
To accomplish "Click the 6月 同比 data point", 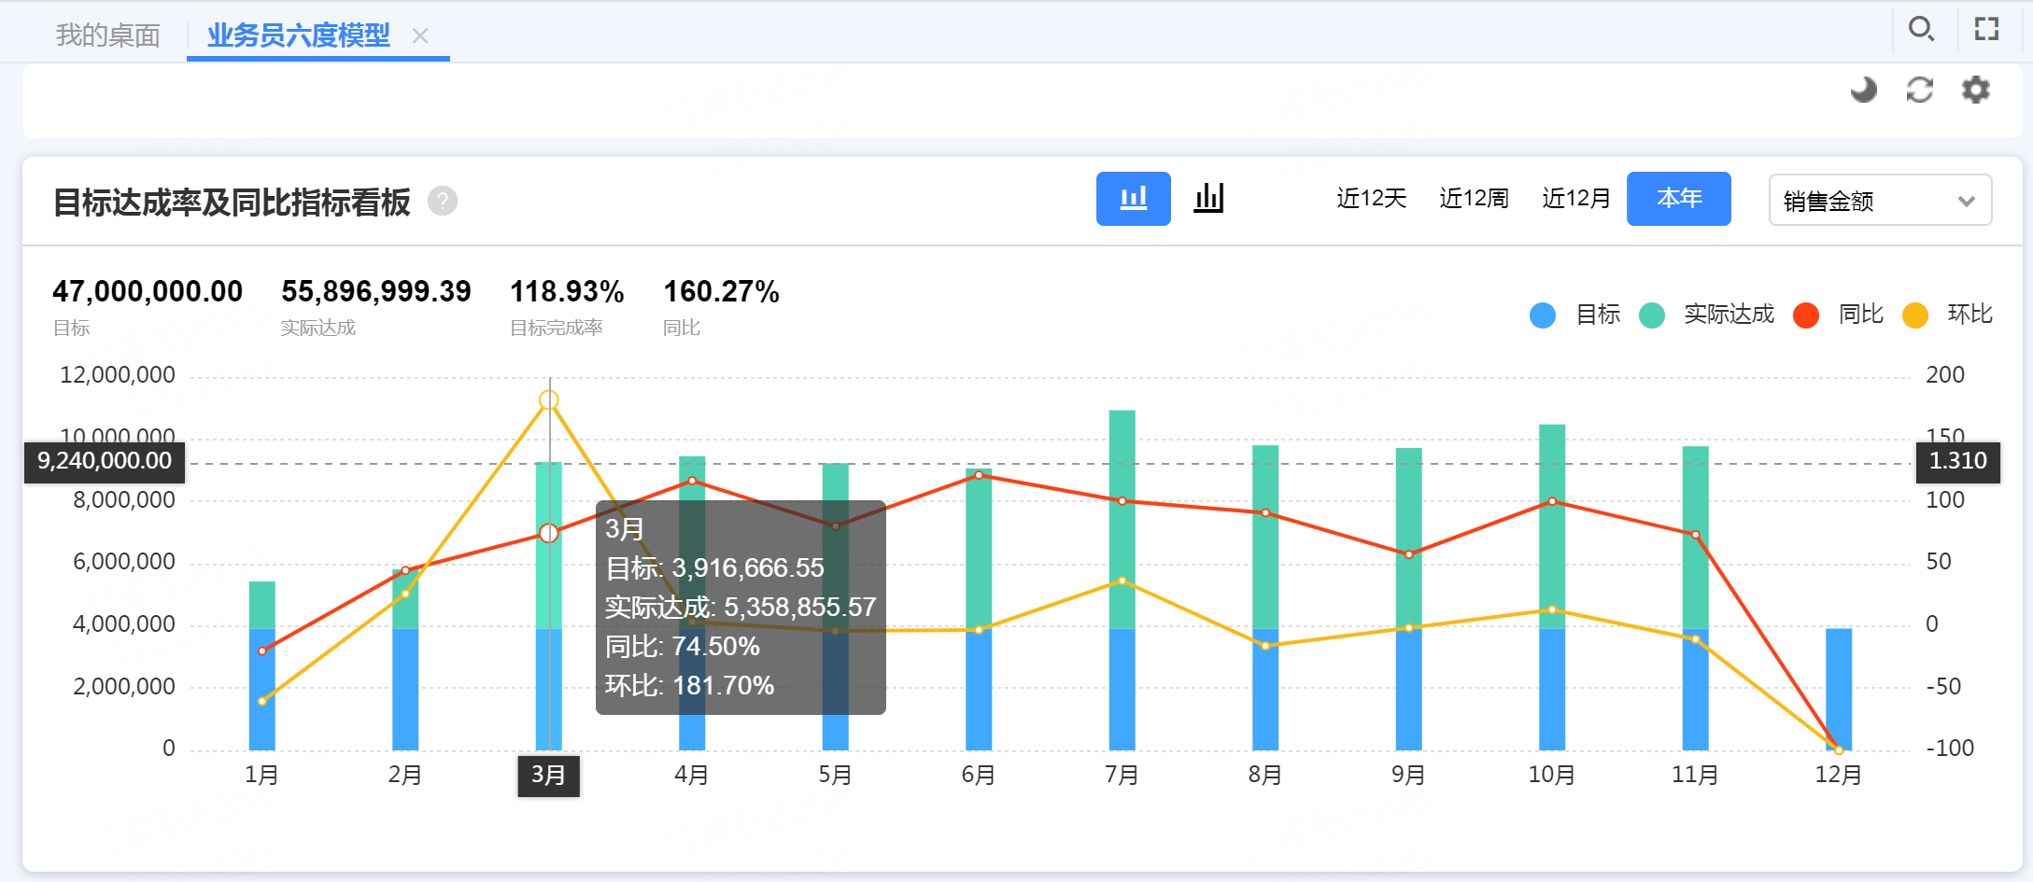I will tap(979, 475).
